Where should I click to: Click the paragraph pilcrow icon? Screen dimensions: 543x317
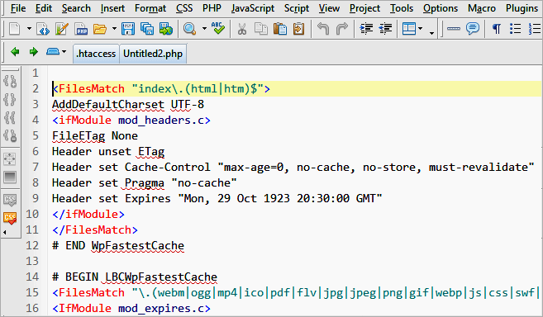tap(497, 29)
